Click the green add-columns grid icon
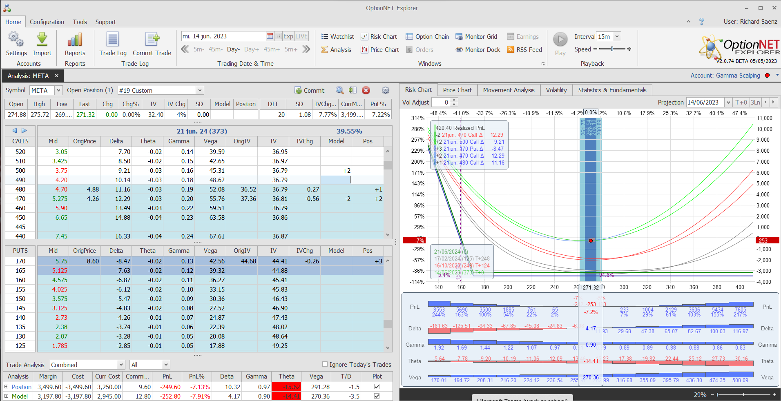Screen dimensions: 781x401 point(353,90)
